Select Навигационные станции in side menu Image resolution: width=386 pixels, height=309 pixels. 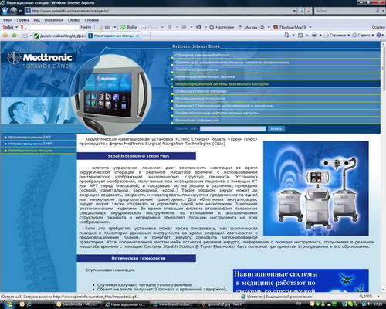click(30, 151)
